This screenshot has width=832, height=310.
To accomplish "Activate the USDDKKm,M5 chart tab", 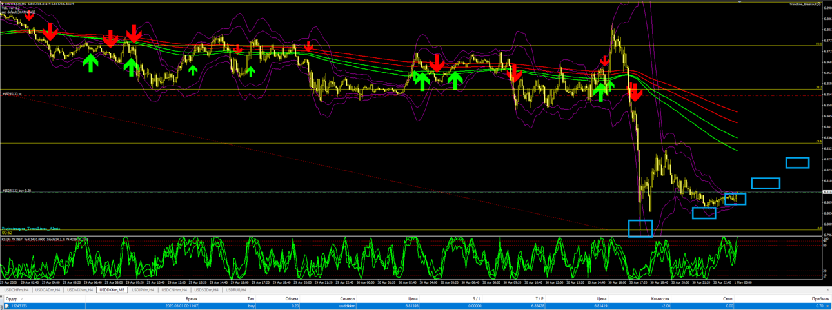I will pyautogui.click(x=112, y=290).
